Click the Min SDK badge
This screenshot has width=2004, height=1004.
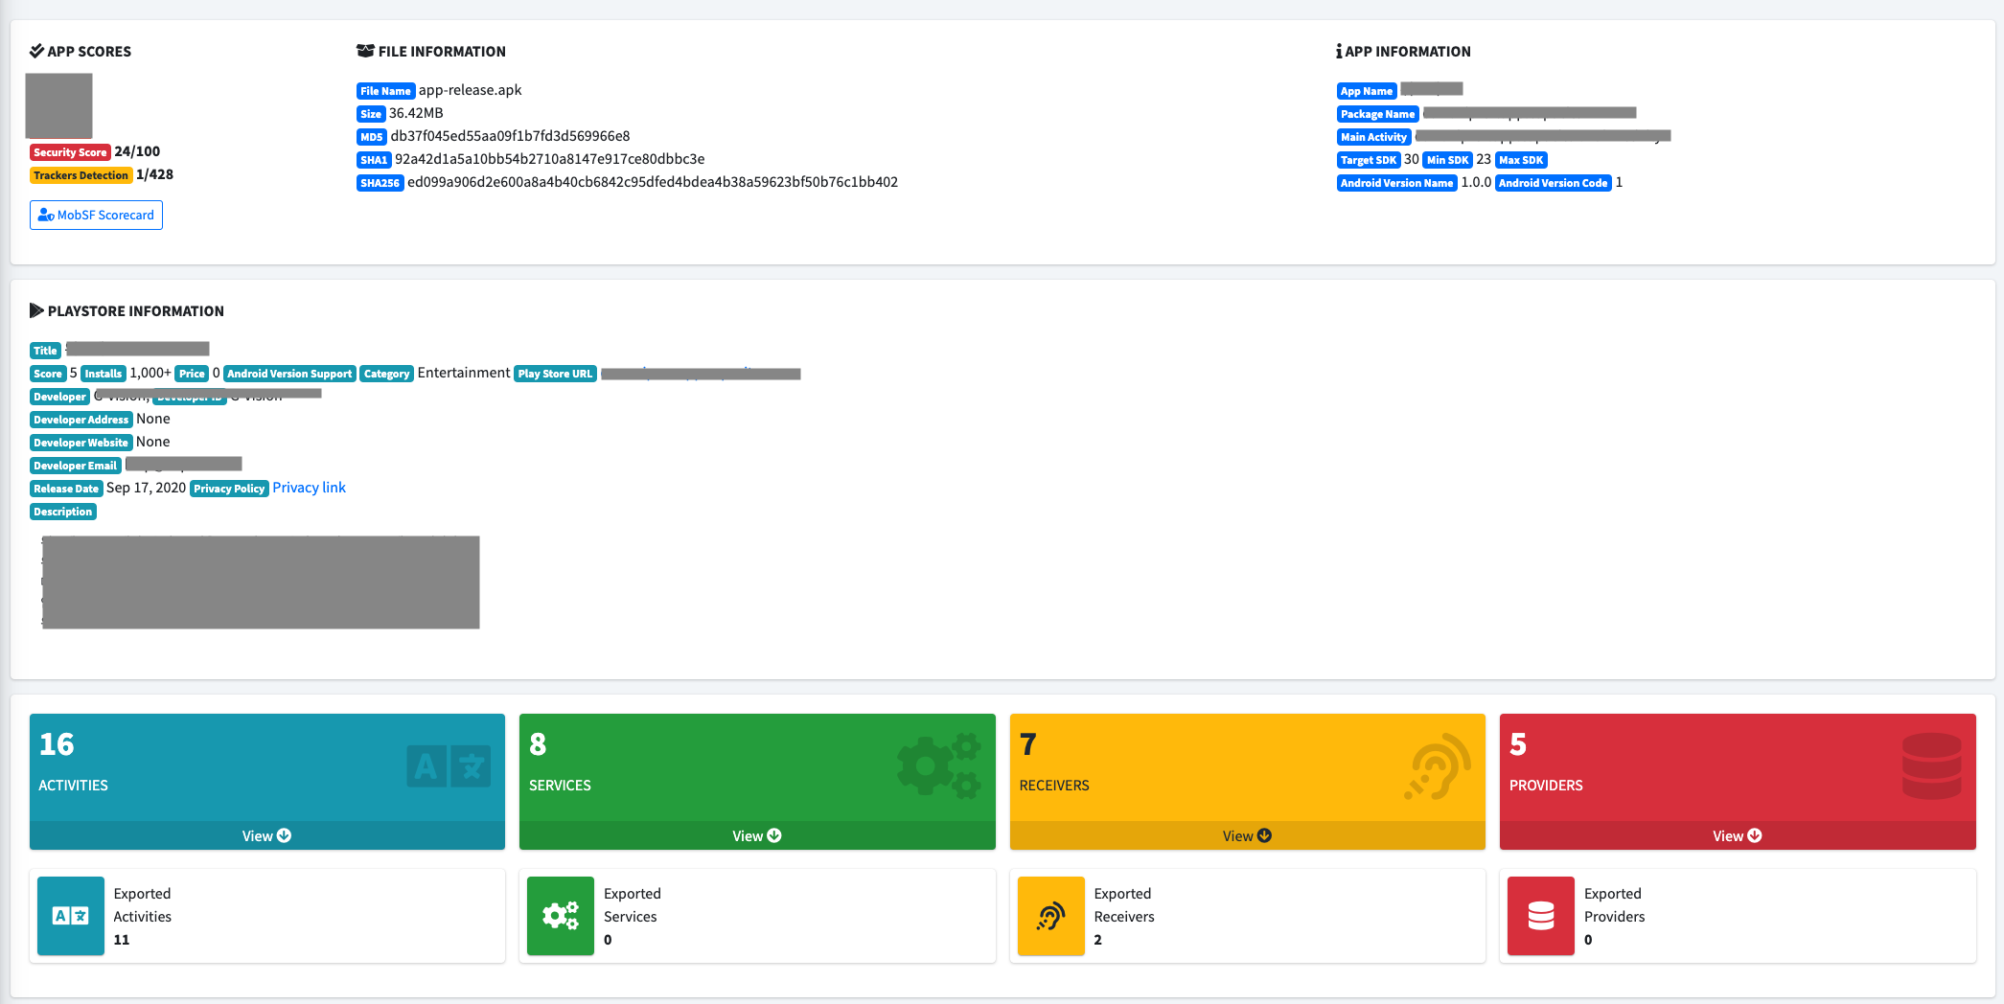[1447, 160]
